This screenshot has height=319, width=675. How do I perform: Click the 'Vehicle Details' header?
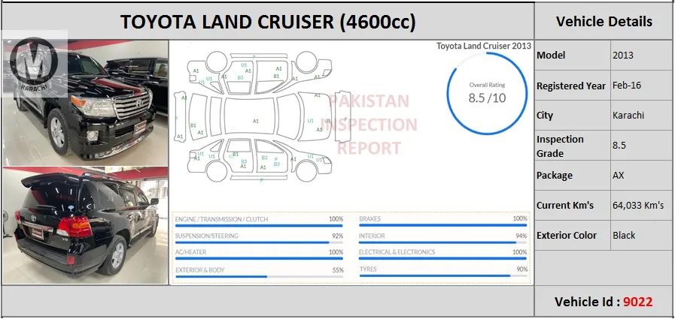[604, 21]
